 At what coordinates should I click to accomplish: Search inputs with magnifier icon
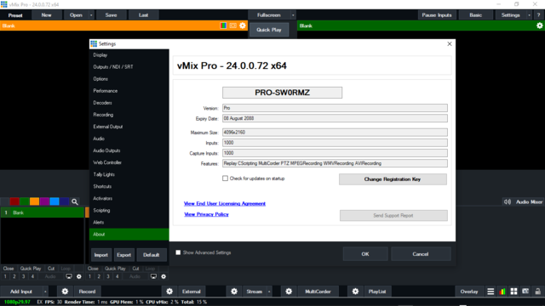tap(75, 201)
